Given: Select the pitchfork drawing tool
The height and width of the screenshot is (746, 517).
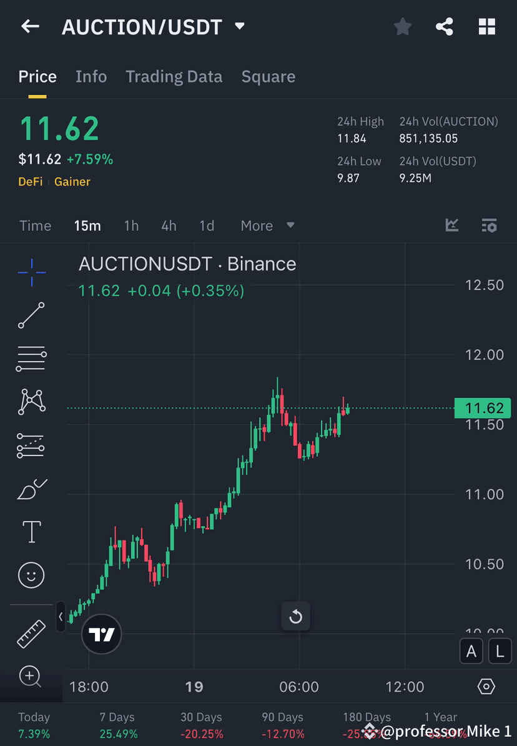Looking at the screenshot, I should 31,445.
